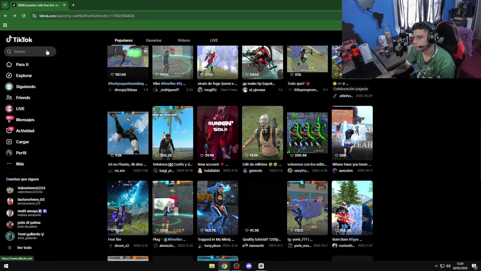481x271 pixels.
Task: Open the Actividad notifications icon
Action: coord(9,131)
